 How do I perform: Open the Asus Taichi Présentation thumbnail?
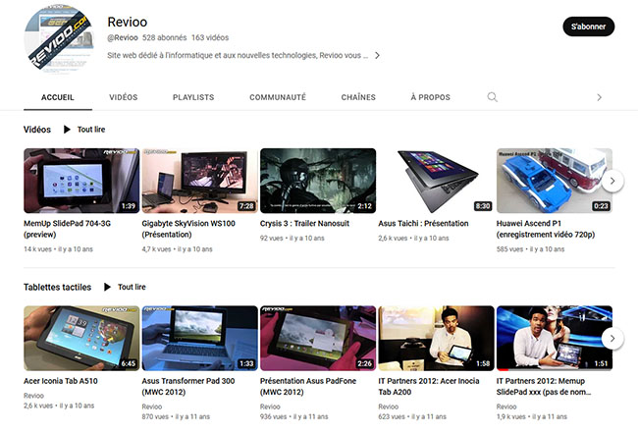(436, 181)
